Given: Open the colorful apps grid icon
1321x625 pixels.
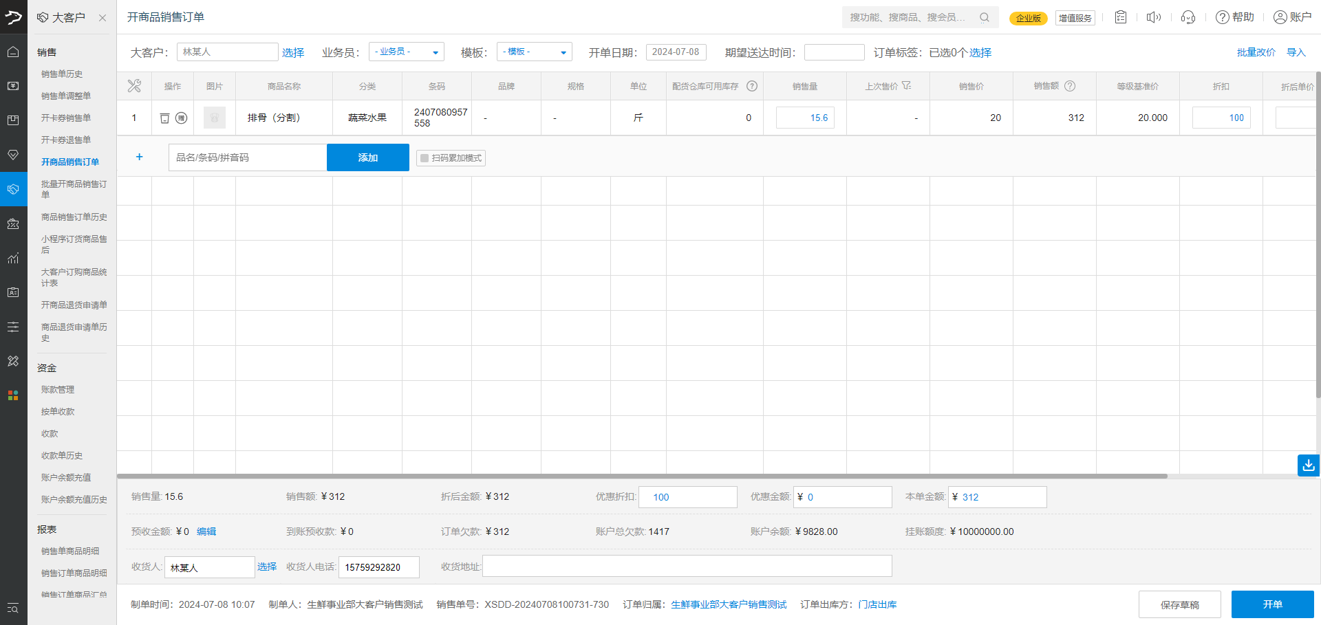Looking at the screenshot, I should [x=13, y=395].
